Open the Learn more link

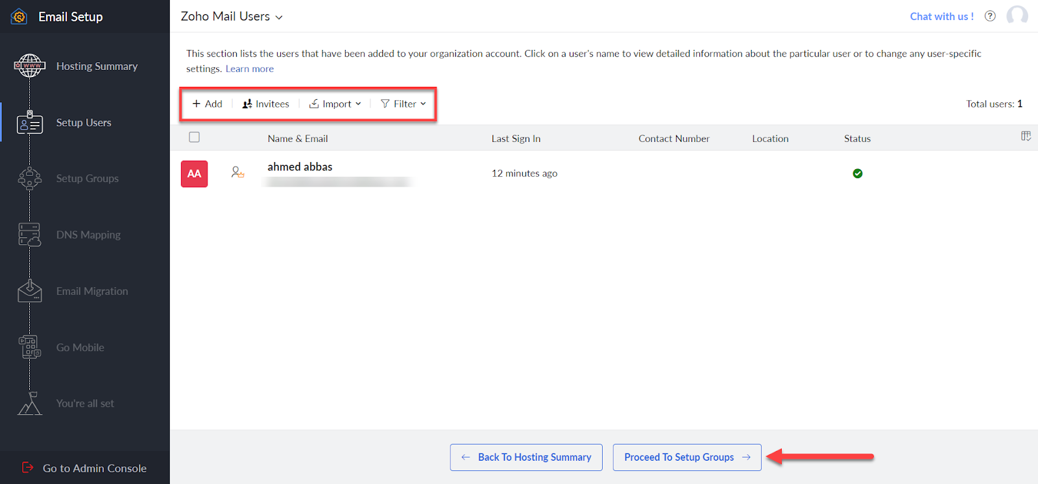(250, 69)
